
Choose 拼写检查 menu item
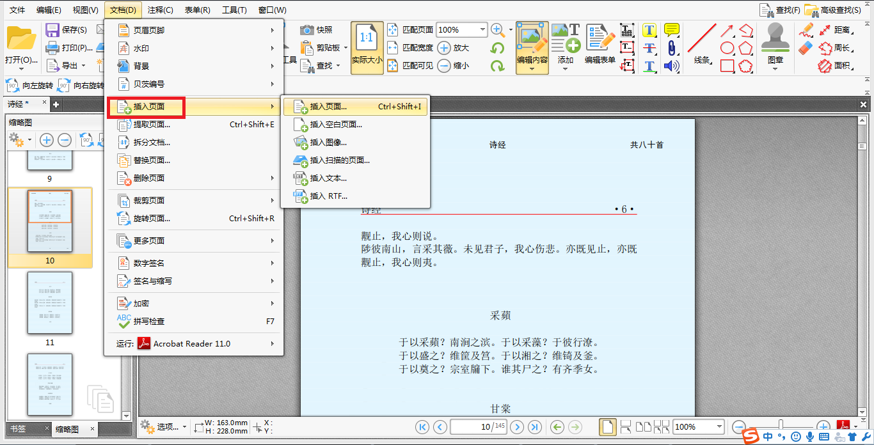coord(194,321)
